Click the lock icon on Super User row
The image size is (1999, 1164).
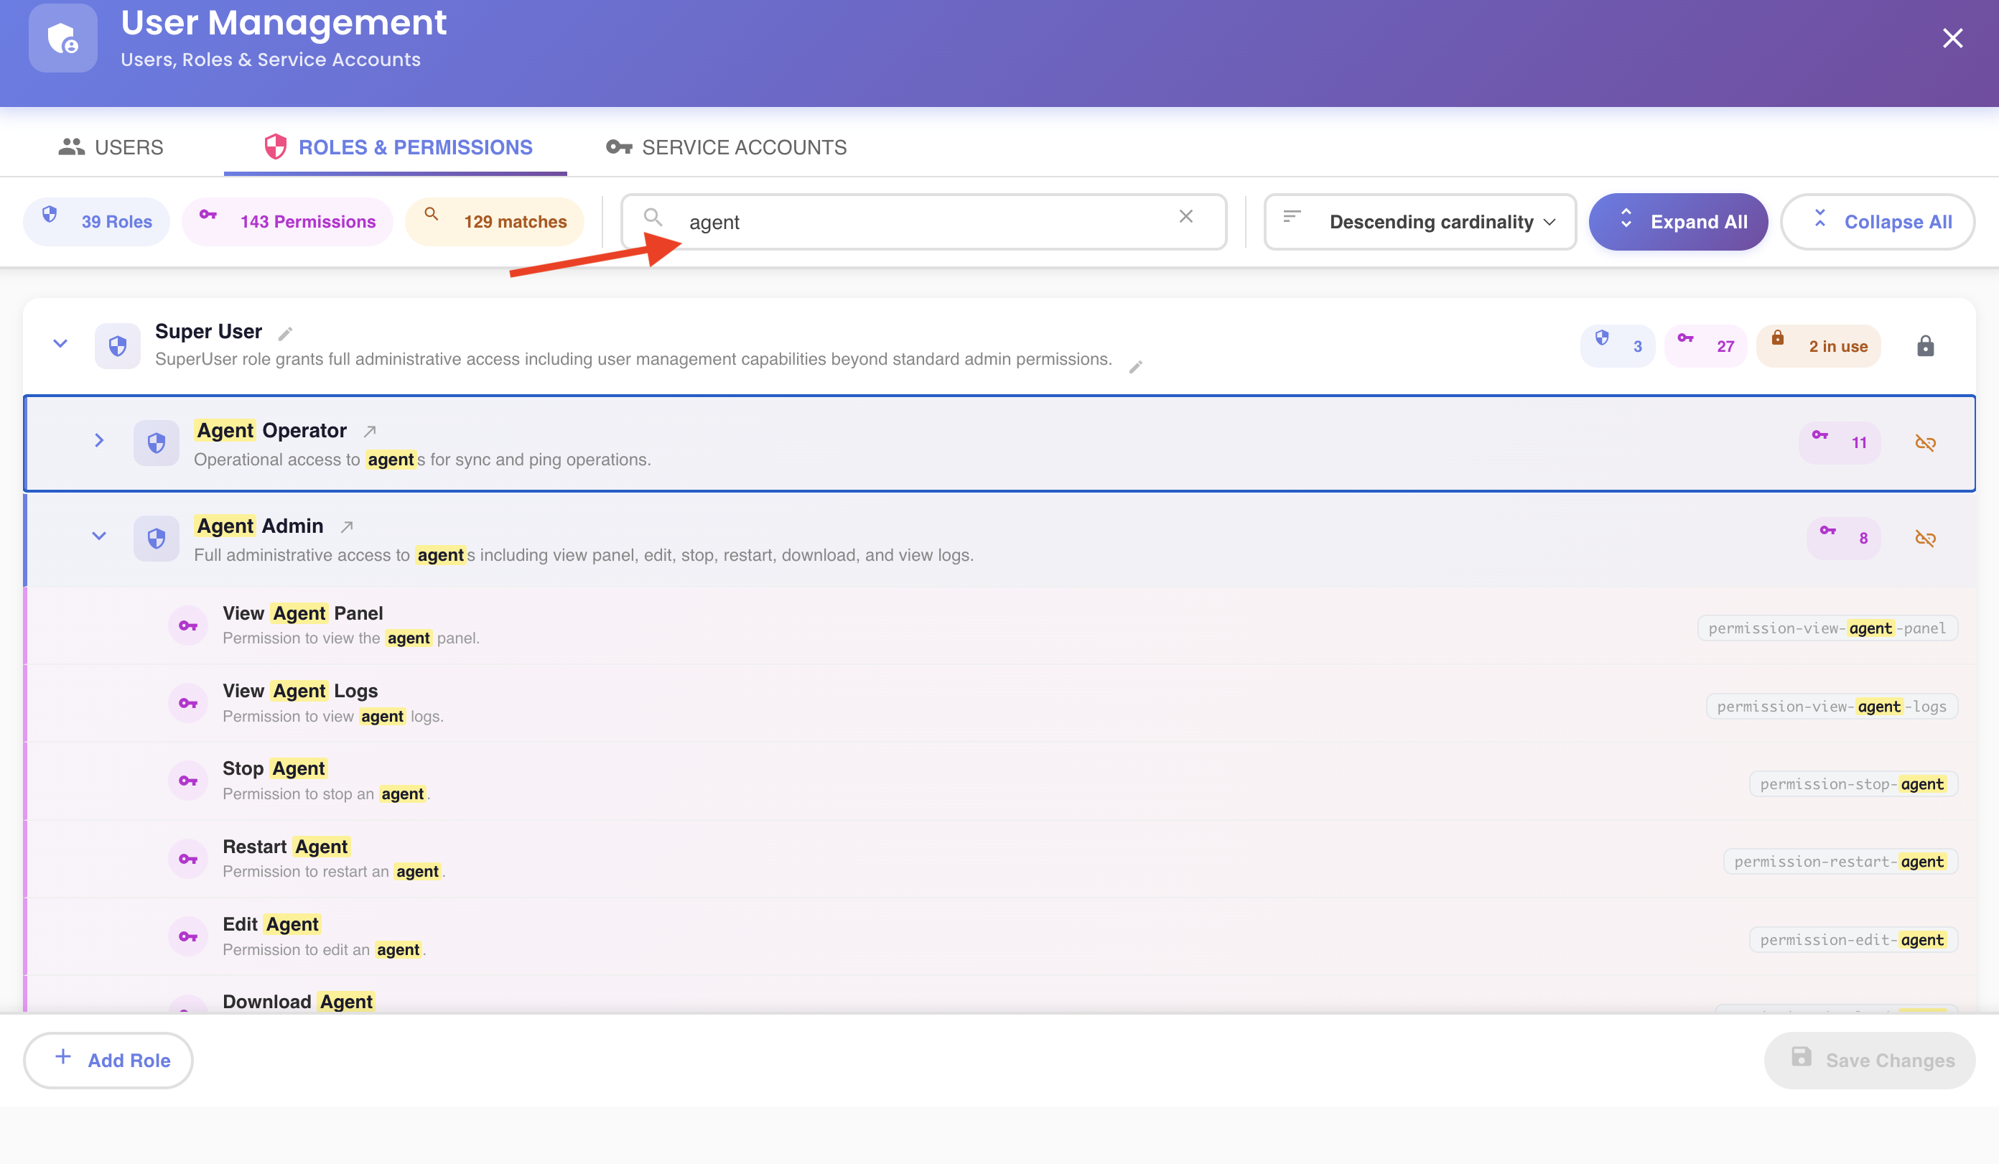[x=1925, y=346]
